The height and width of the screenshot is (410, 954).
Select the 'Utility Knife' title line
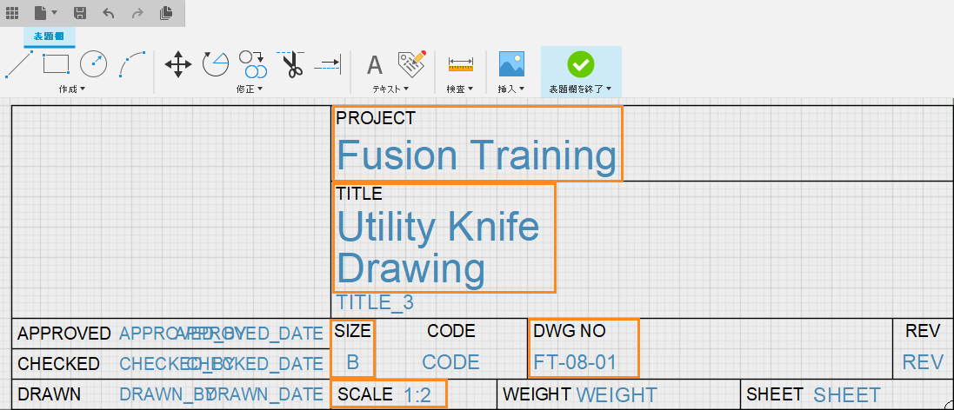click(438, 227)
